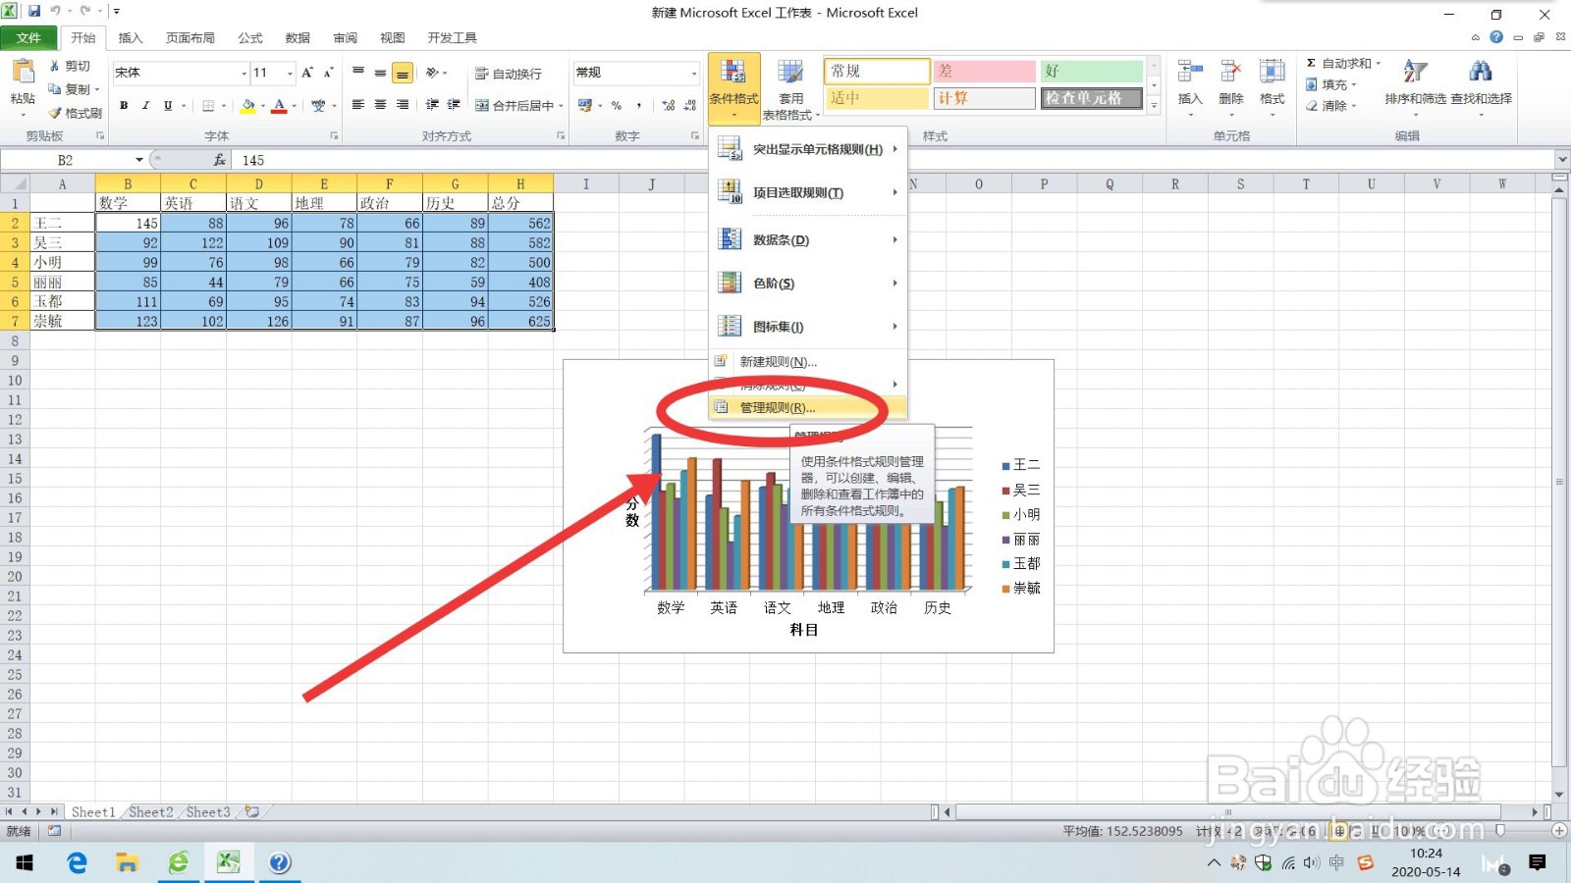Click the decrease indent icon

[432, 105]
